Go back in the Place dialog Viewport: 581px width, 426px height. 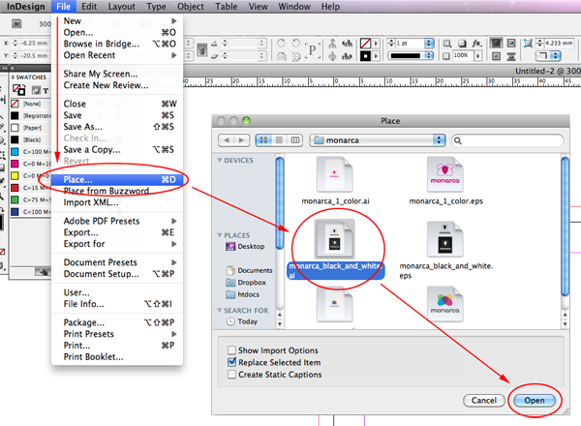[x=226, y=140]
